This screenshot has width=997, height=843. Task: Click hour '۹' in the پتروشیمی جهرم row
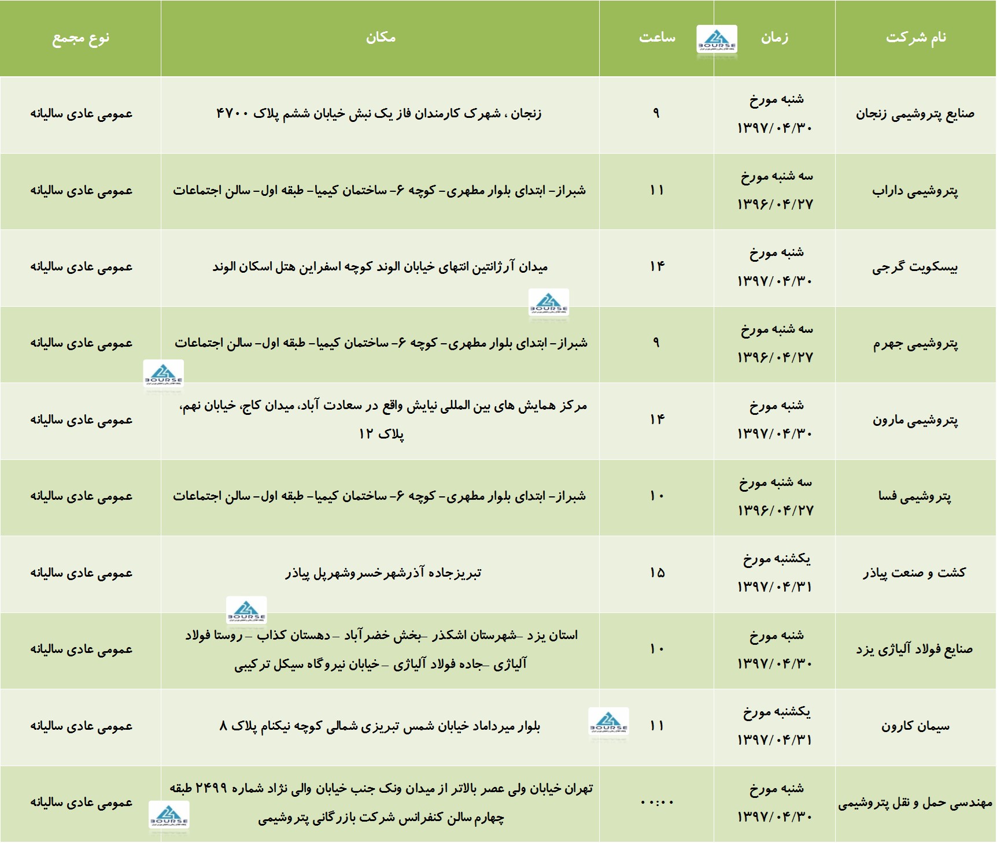tap(656, 343)
